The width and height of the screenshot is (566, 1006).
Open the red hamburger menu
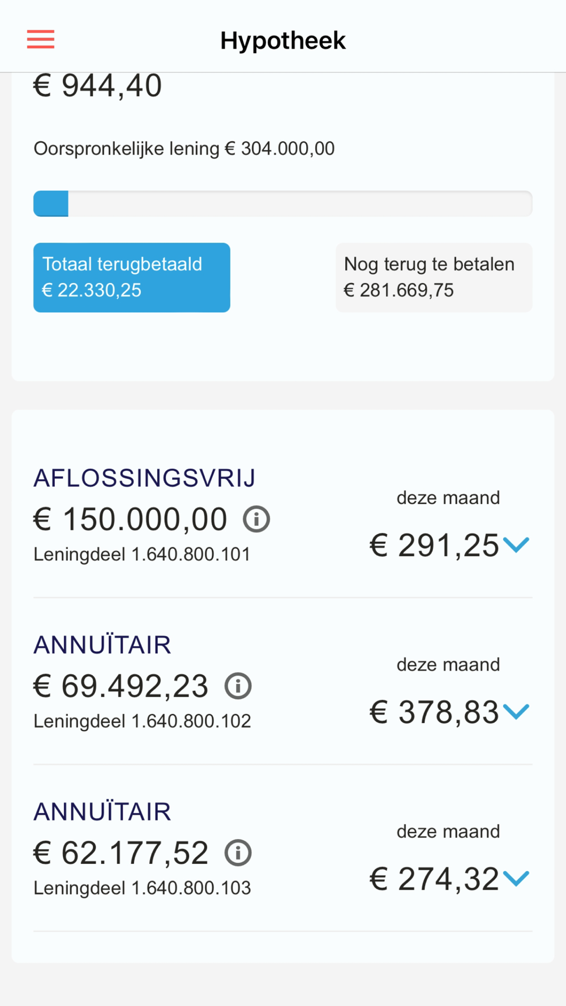[x=41, y=40]
